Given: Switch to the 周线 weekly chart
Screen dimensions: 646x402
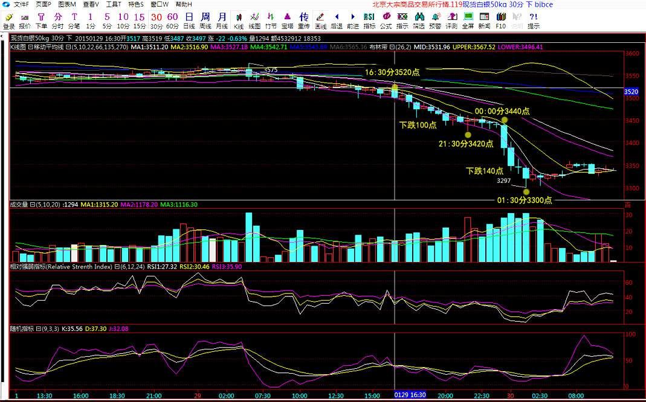Looking at the screenshot, I should tap(205, 21).
